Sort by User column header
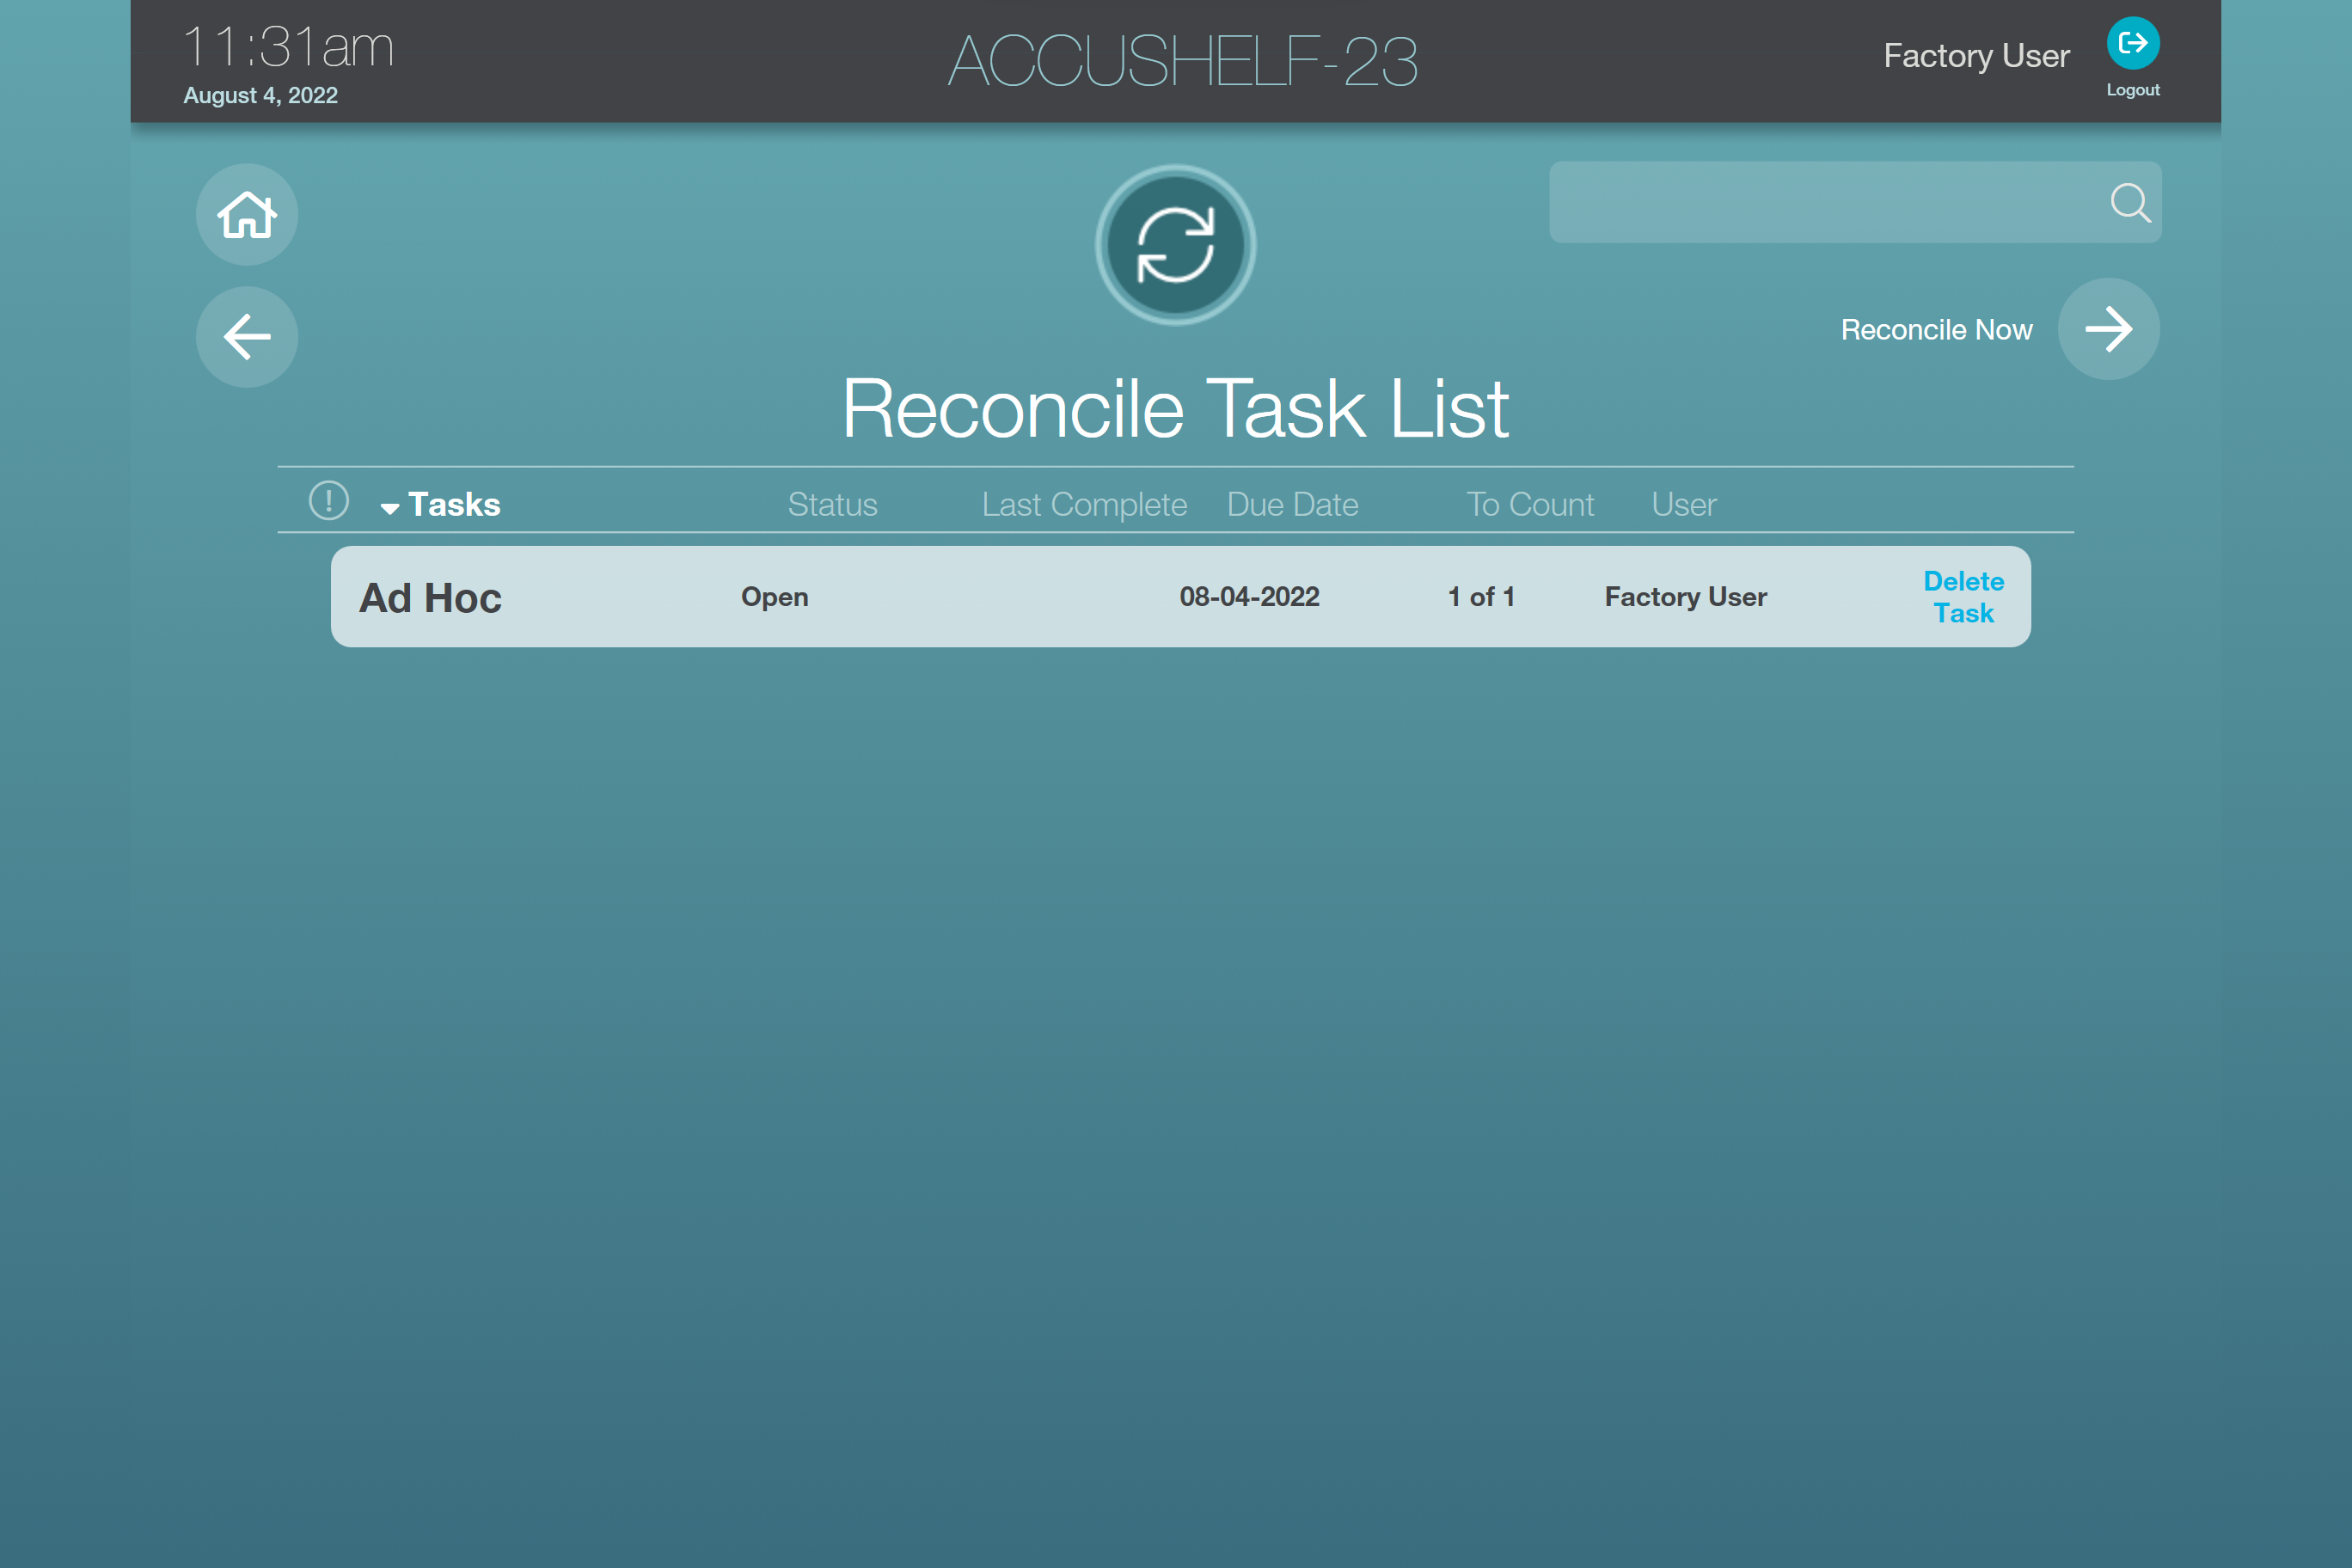The width and height of the screenshot is (2352, 1568). [1683, 504]
